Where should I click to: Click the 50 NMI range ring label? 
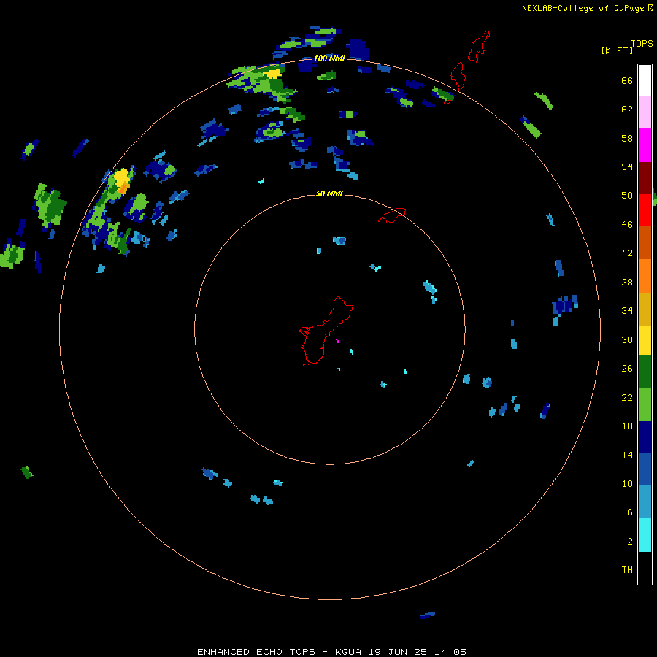tap(329, 193)
